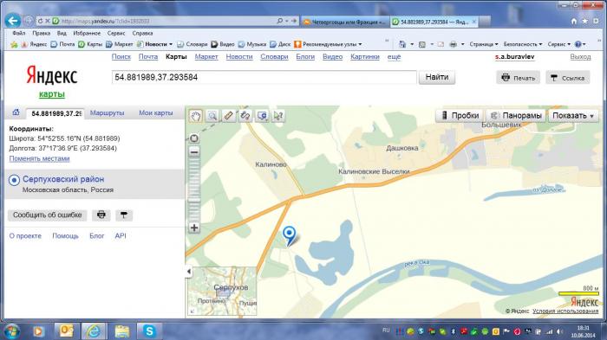Open the home icon tab

tap(16, 112)
